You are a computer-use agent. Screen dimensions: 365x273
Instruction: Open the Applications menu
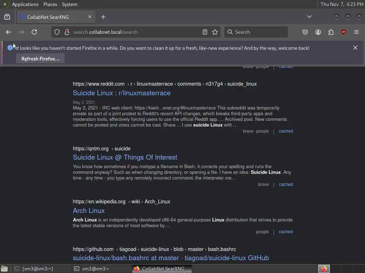(x=25, y=4)
